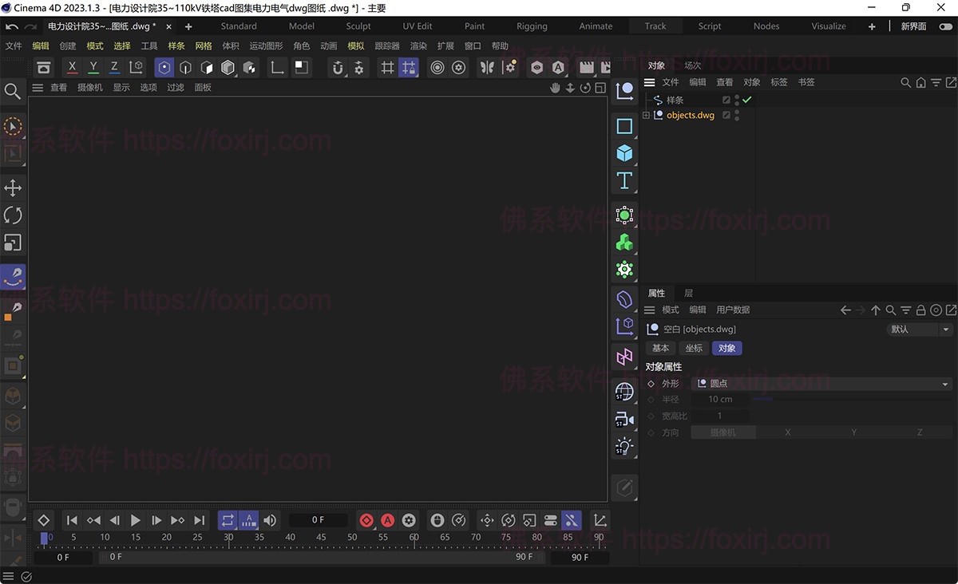Click the 坐标 tab in the Attributes panel
This screenshot has width=958, height=584.
(x=693, y=348)
